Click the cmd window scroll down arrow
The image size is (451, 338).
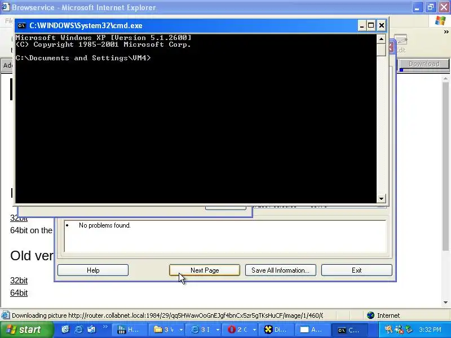381,198
